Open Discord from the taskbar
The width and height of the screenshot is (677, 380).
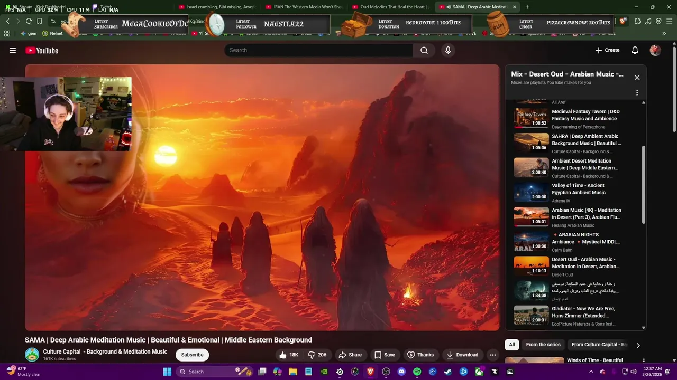[401, 372]
